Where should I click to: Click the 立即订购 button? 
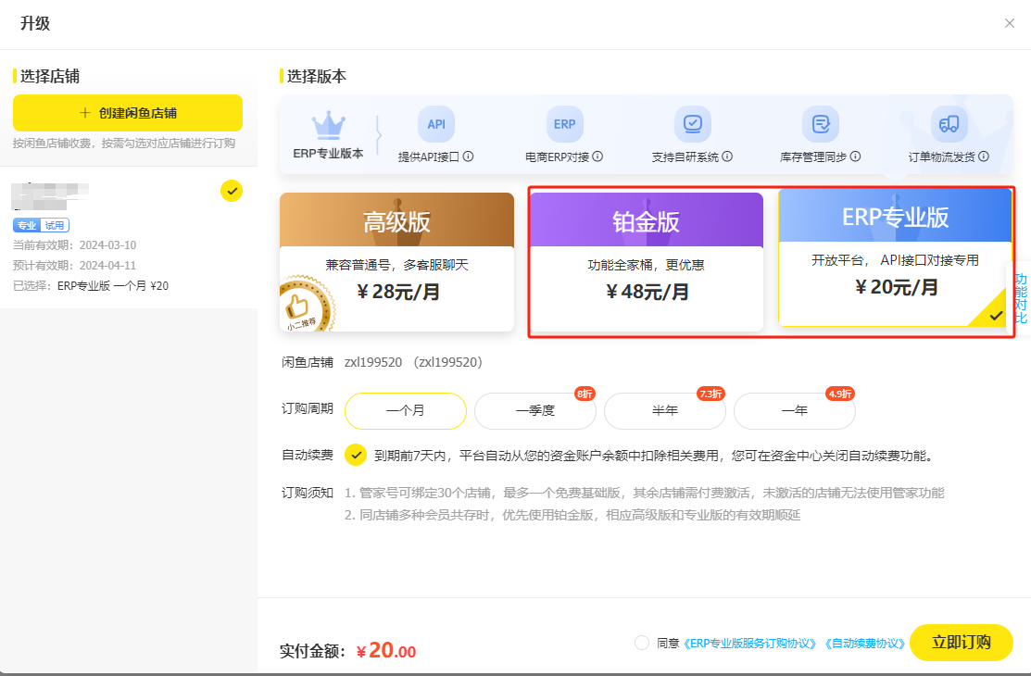(962, 643)
